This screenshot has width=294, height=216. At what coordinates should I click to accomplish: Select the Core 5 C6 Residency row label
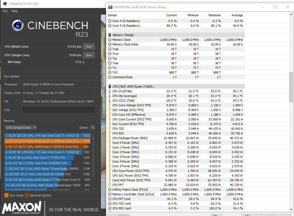click(126, 25)
